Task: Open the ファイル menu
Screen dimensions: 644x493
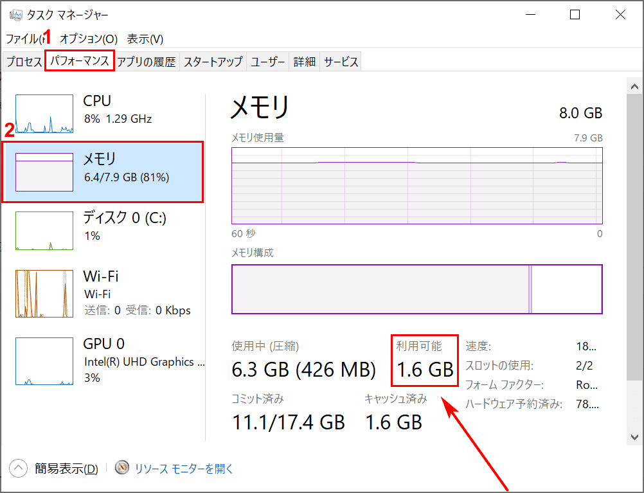Action: click(24, 39)
